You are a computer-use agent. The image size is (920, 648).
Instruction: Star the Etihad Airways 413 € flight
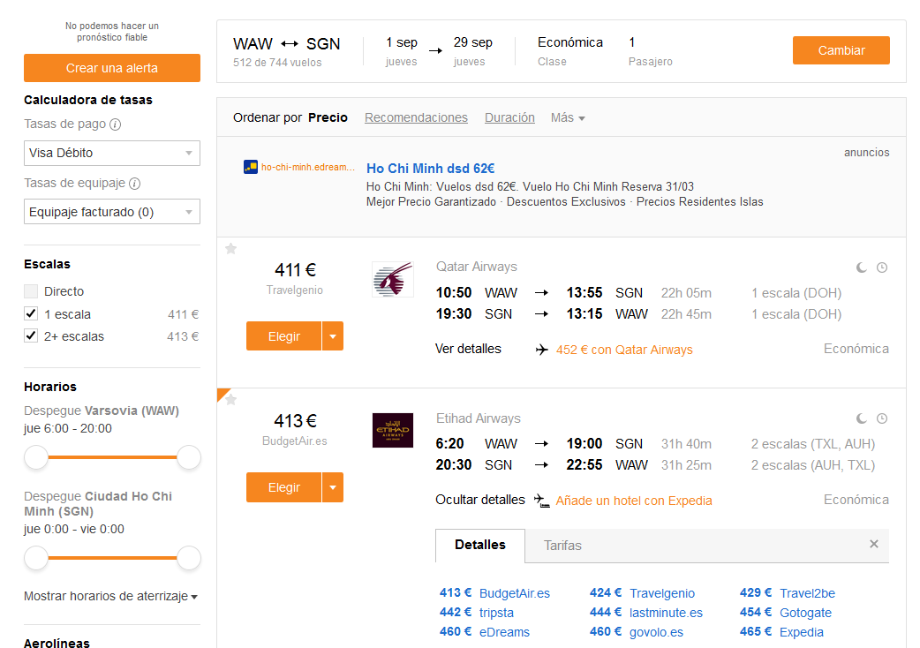pyautogui.click(x=231, y=400)
